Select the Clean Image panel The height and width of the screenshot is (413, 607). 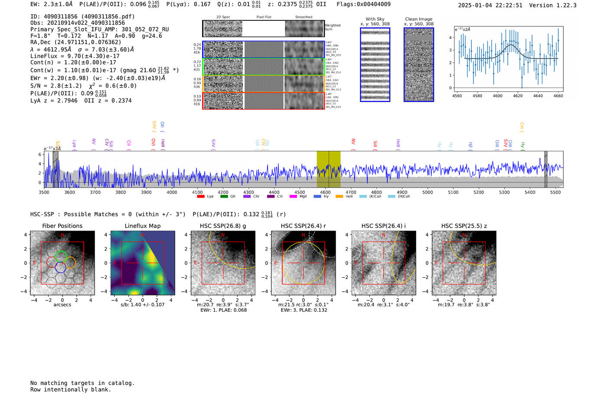click(x=419, y=65)
